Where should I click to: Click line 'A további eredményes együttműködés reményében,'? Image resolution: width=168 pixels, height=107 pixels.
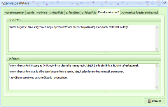point(38,78)
